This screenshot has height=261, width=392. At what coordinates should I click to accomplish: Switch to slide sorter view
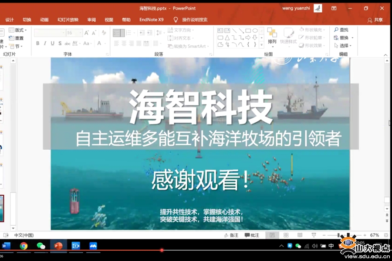pyautogui.click(x=286, y=235)
